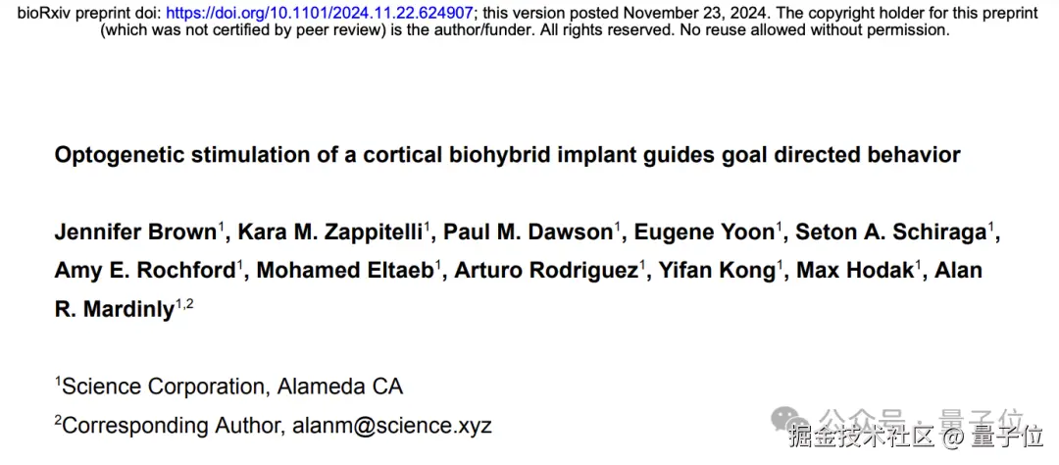Click author name Arturo Rodriguez
Viewport: 1059px width, 465px height.
pyautogui.click(x=545, y=270)
